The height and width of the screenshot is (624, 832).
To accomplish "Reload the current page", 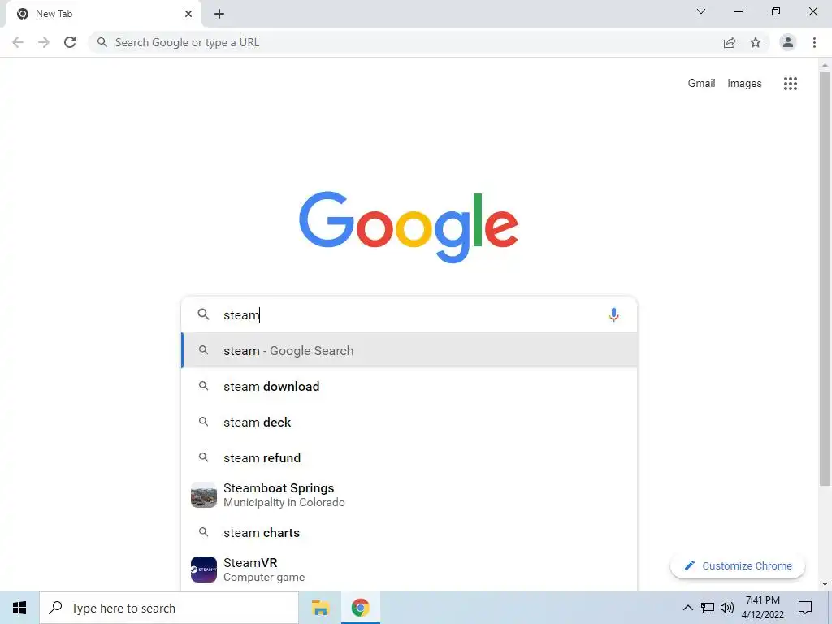I will [x=70, y=42].
